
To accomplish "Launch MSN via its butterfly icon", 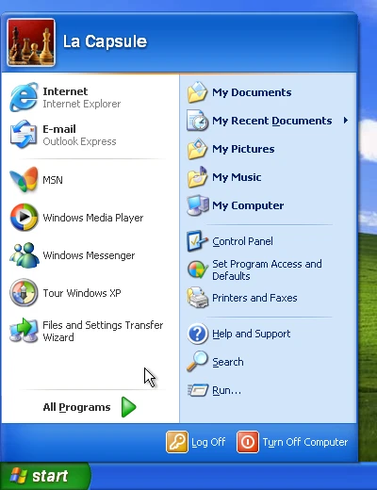I will coord(24,179).
